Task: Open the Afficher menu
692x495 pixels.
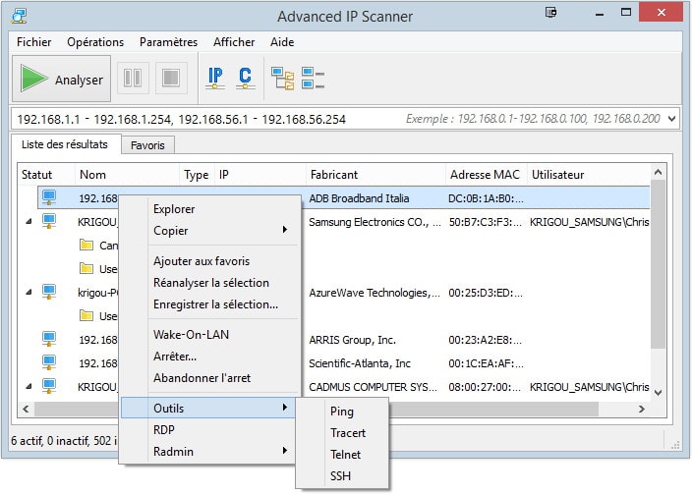Action: (x=234, y=42)
